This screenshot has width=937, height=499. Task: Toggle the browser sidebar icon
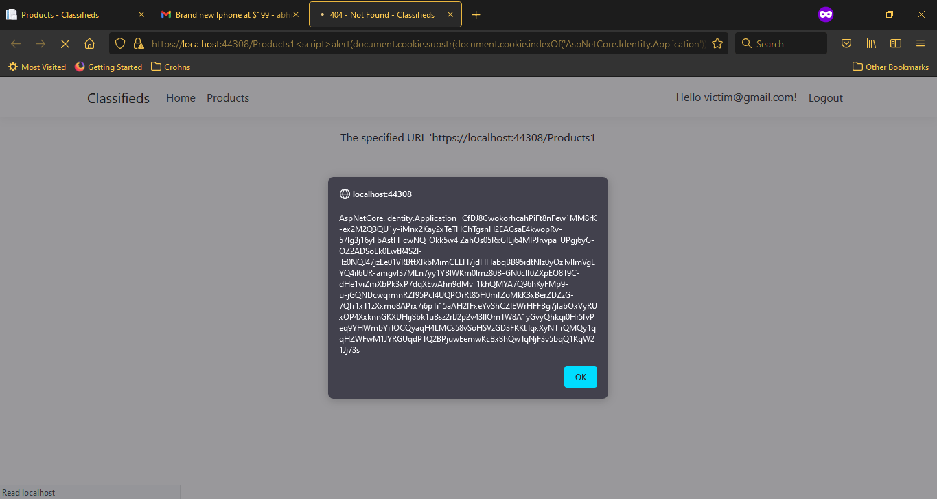pos(895,43)
